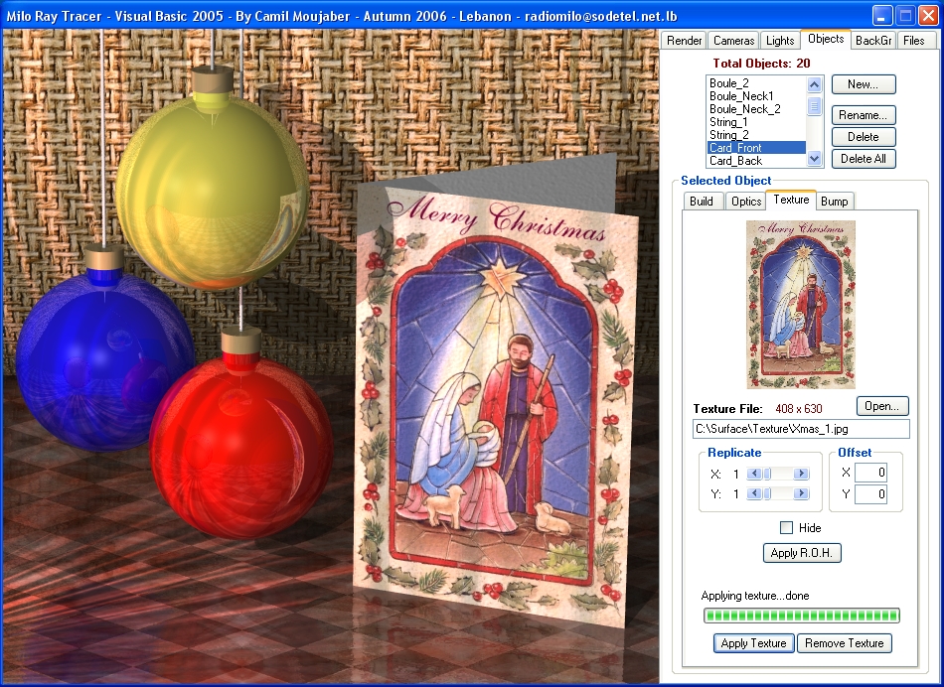Click the texture file path field
Screen dimensions: 944x687
[x=801, y=429]
